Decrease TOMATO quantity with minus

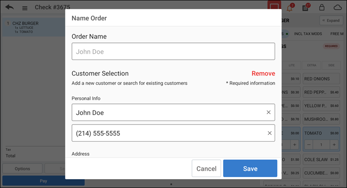point(309,145)
